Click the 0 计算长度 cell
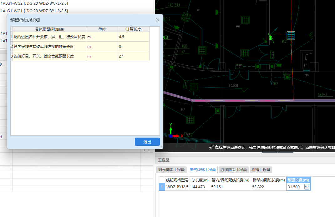This screenshot has width=335, height=217. coord(134,46)
